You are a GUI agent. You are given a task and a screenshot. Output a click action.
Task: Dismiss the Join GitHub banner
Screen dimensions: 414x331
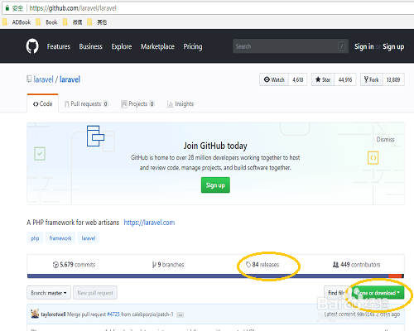[x=385, y=139]
